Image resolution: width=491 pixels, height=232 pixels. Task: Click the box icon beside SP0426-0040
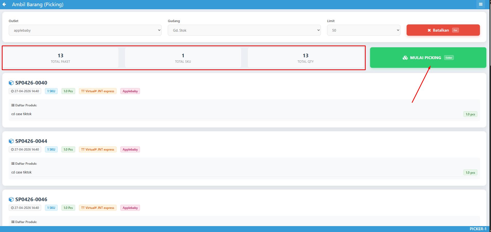(11, 83)
